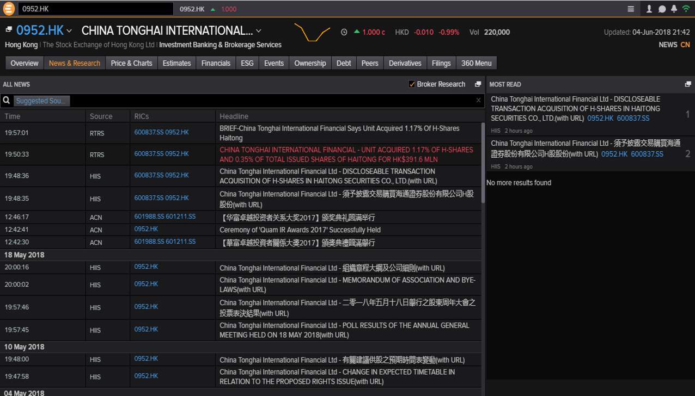Open the Ownership tab
The image size is (695, 396).
coord(310,63)
